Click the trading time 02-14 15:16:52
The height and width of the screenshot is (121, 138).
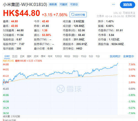coord(115,16)
